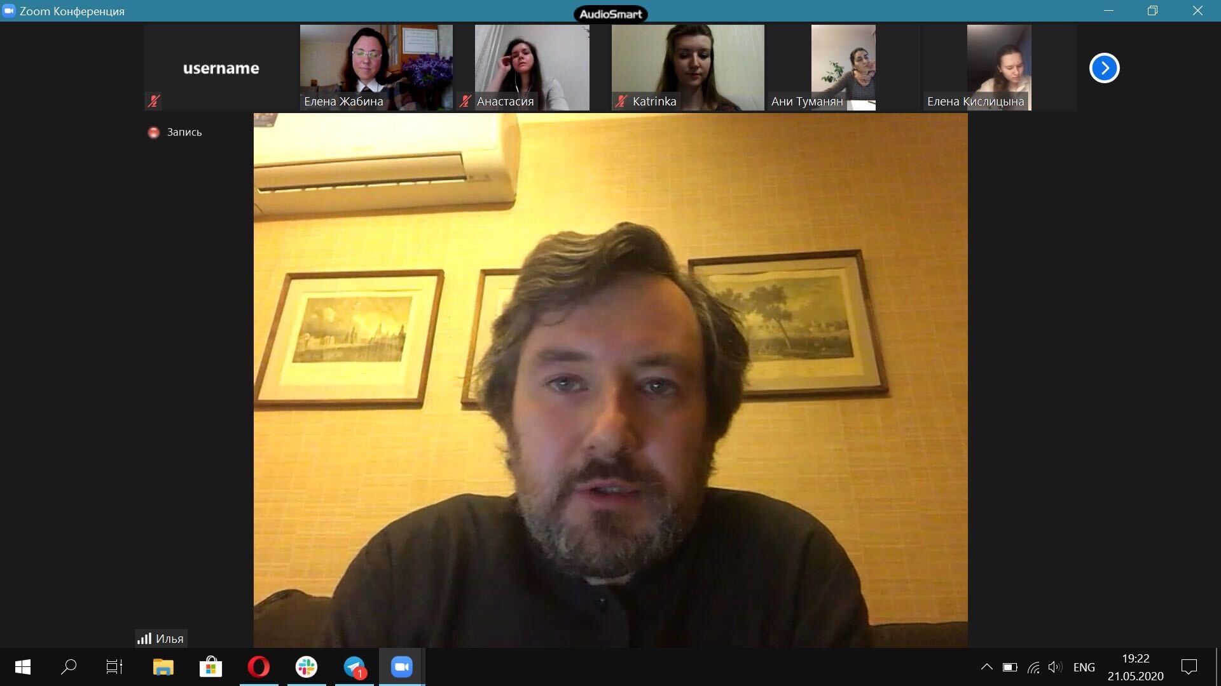The height and width of the screenshot is (686, 1221).
Task: Open the volume speaker tray icon
Action: [x=1055, y=667]
